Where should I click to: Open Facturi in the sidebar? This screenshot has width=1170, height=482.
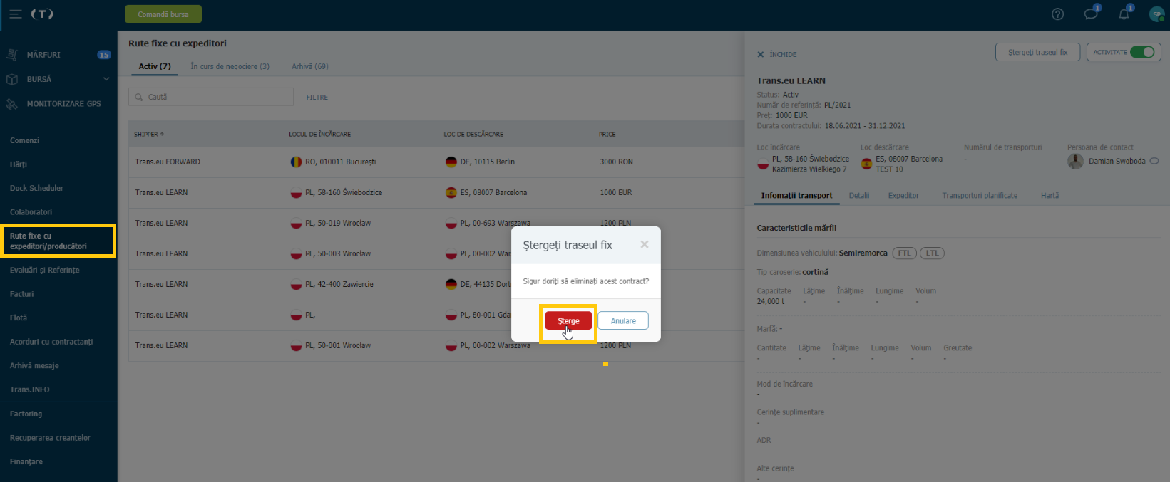(x=21, y=294)
